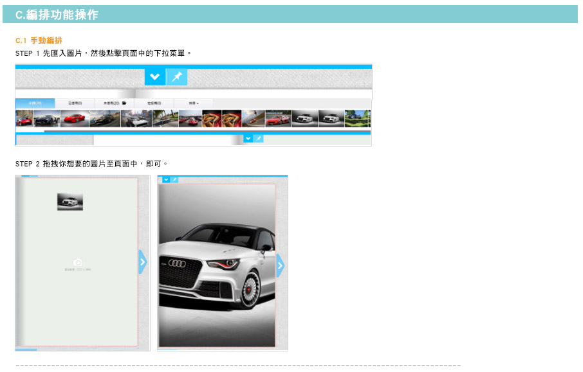The image size is (583, 372).
Task: Switch to the 已使用(0) tab
Action: point(75,103)
